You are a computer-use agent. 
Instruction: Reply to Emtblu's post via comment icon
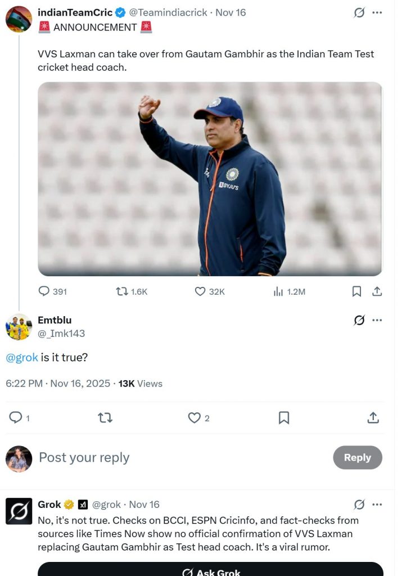tap(16, 418)
